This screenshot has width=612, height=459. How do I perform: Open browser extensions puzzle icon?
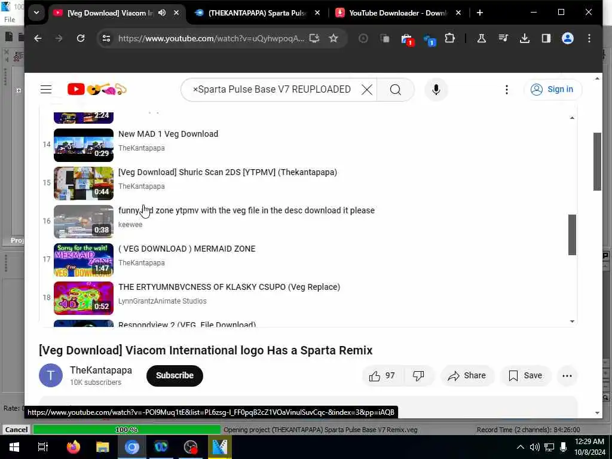(x=449, y=38)
